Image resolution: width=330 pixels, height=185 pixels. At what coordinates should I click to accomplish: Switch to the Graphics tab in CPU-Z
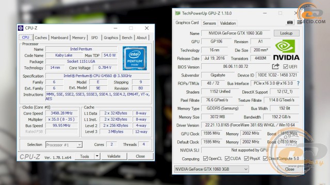[x=111, y=38]
